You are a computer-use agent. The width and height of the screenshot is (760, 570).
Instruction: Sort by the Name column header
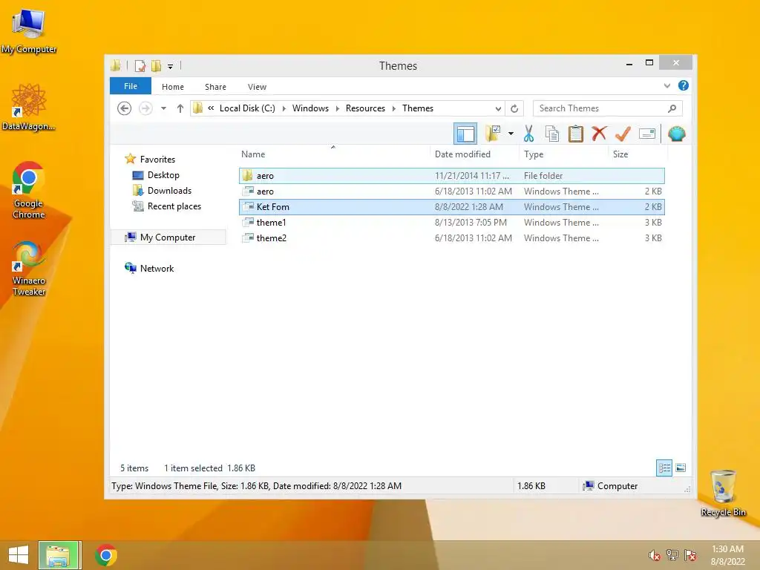pos(253,154)
